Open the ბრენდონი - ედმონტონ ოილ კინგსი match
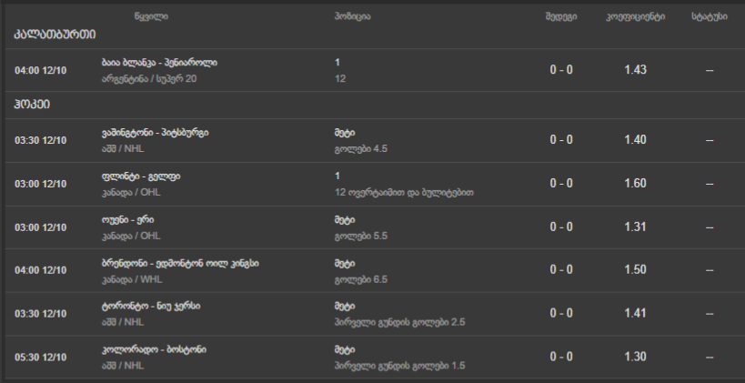The height and width of the screenshot is (383, 745). coord(181,263)
